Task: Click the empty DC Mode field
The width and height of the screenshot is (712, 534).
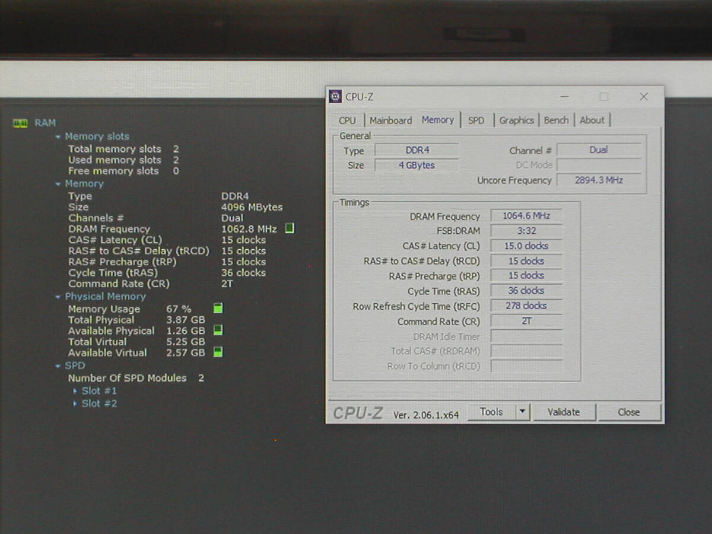Action: pyautogui.click(x=599, y=165)
